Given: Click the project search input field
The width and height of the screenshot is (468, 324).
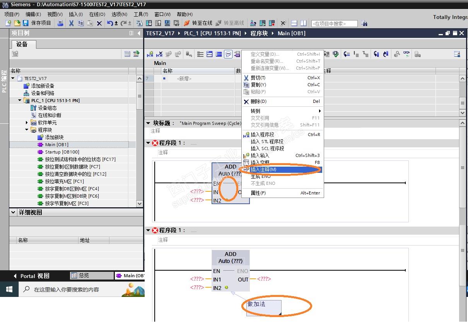Looking at the screenshot, I should point(334,24).
